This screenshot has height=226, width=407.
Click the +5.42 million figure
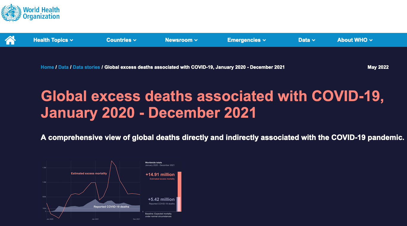click(161, 199)
